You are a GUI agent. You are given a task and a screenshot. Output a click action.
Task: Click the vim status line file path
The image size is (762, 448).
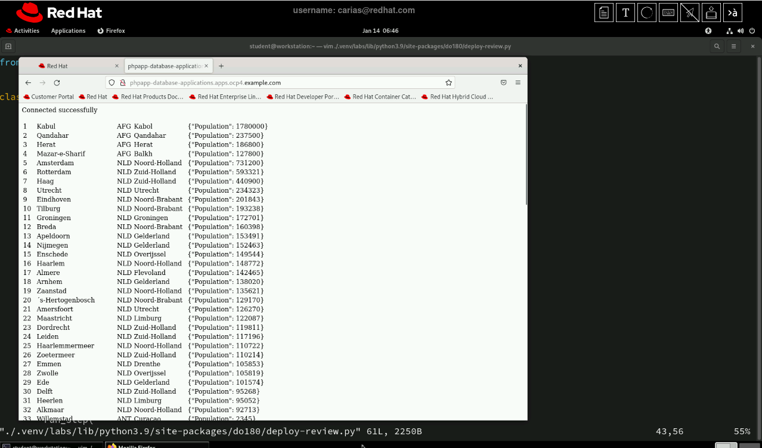click(x=181, y=431)
